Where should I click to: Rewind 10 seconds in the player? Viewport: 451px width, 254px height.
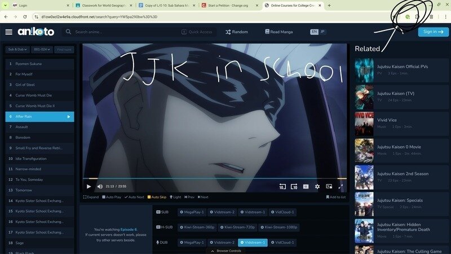click(x=282, y=186)
